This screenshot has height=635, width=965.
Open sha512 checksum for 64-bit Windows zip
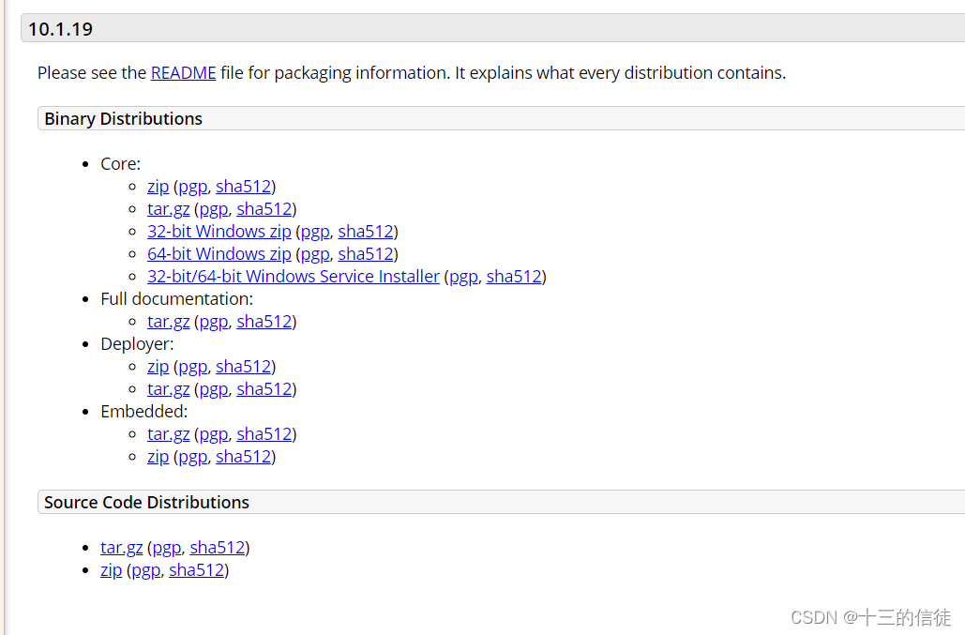pos(366,254)
